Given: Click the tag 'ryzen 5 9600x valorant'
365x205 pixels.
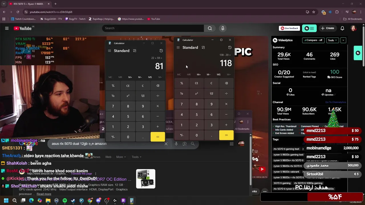Looking at the screenshot, I should click(286, 172).
